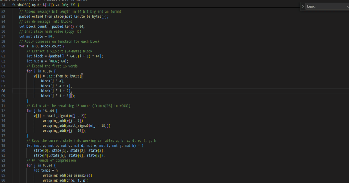Click line number 86 in the gutter
The width and height of the screenshot is (349, 183).
3,180
